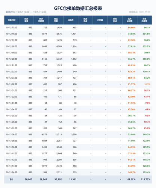156x188 pixels.
Task: Click the percentage 51.72% in the 10-13 03:00 row
Action: coord(132,103)
